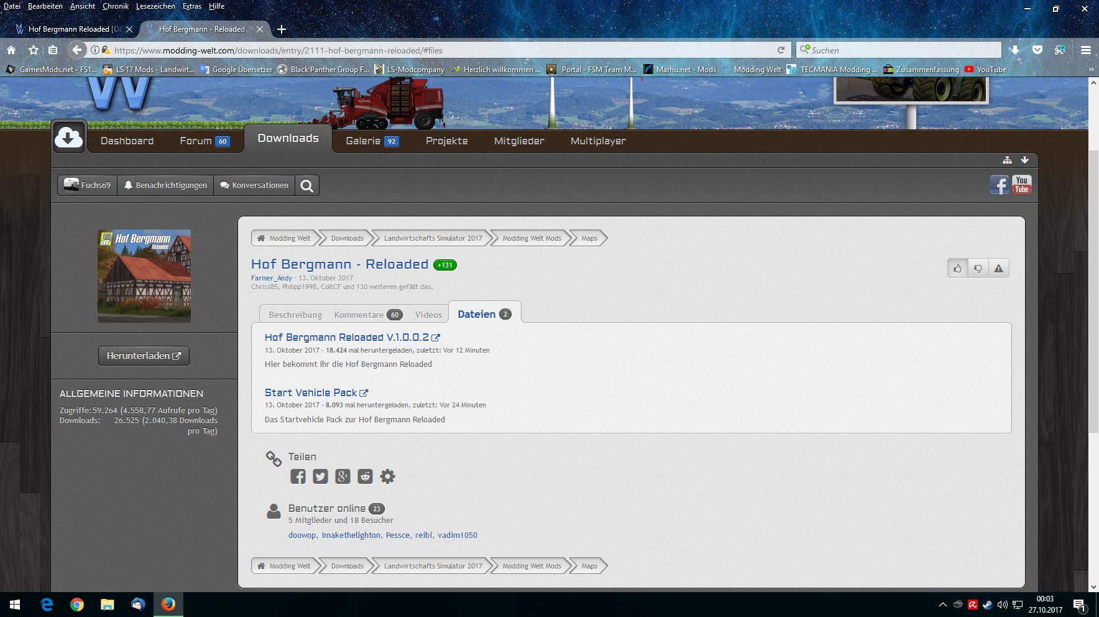Click the cloud download logo icon

coord(68,137)
